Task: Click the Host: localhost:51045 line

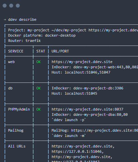Action: [x=74, y=93]
